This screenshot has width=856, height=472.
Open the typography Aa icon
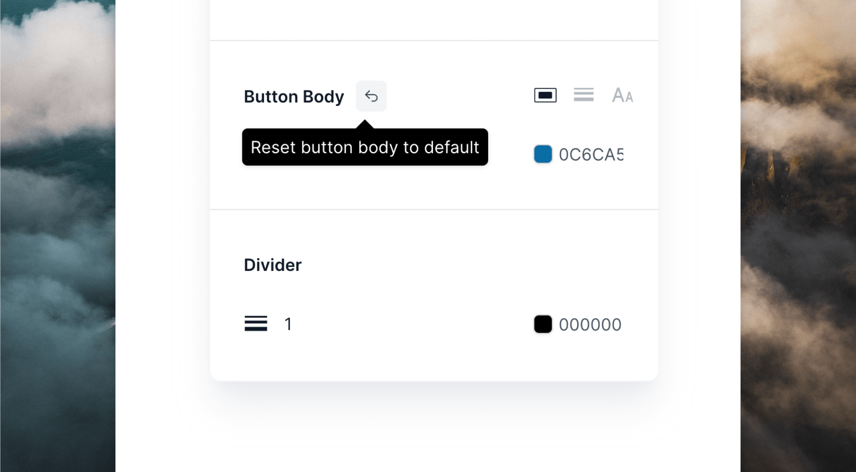pos(622,95)
